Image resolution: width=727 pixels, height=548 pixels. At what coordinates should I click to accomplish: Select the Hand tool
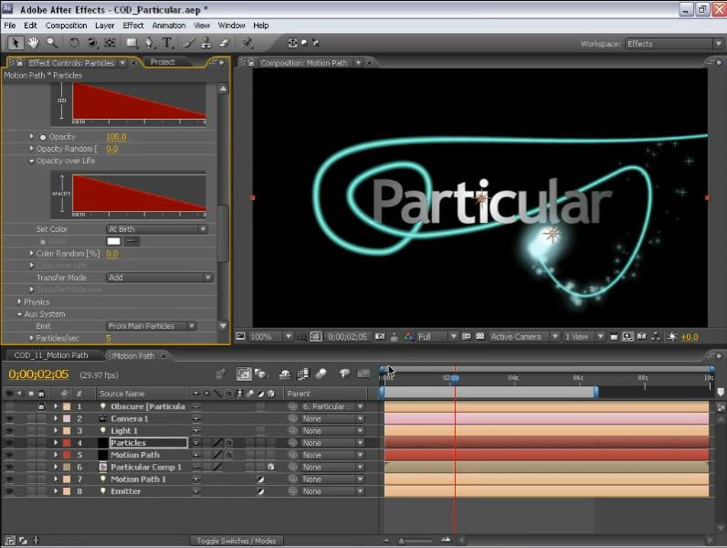pyautogui.click(x=33, y=43)
